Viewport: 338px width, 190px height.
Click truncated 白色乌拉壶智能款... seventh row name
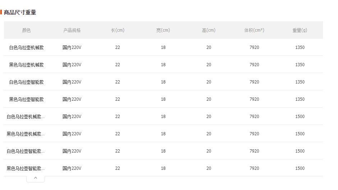coord(26,151)
